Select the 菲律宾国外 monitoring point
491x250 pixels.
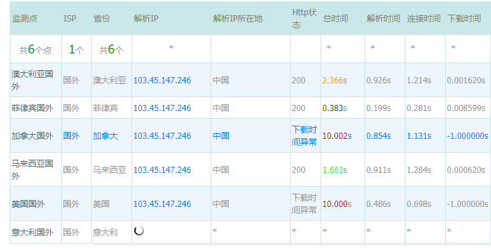tap(32, 108)
